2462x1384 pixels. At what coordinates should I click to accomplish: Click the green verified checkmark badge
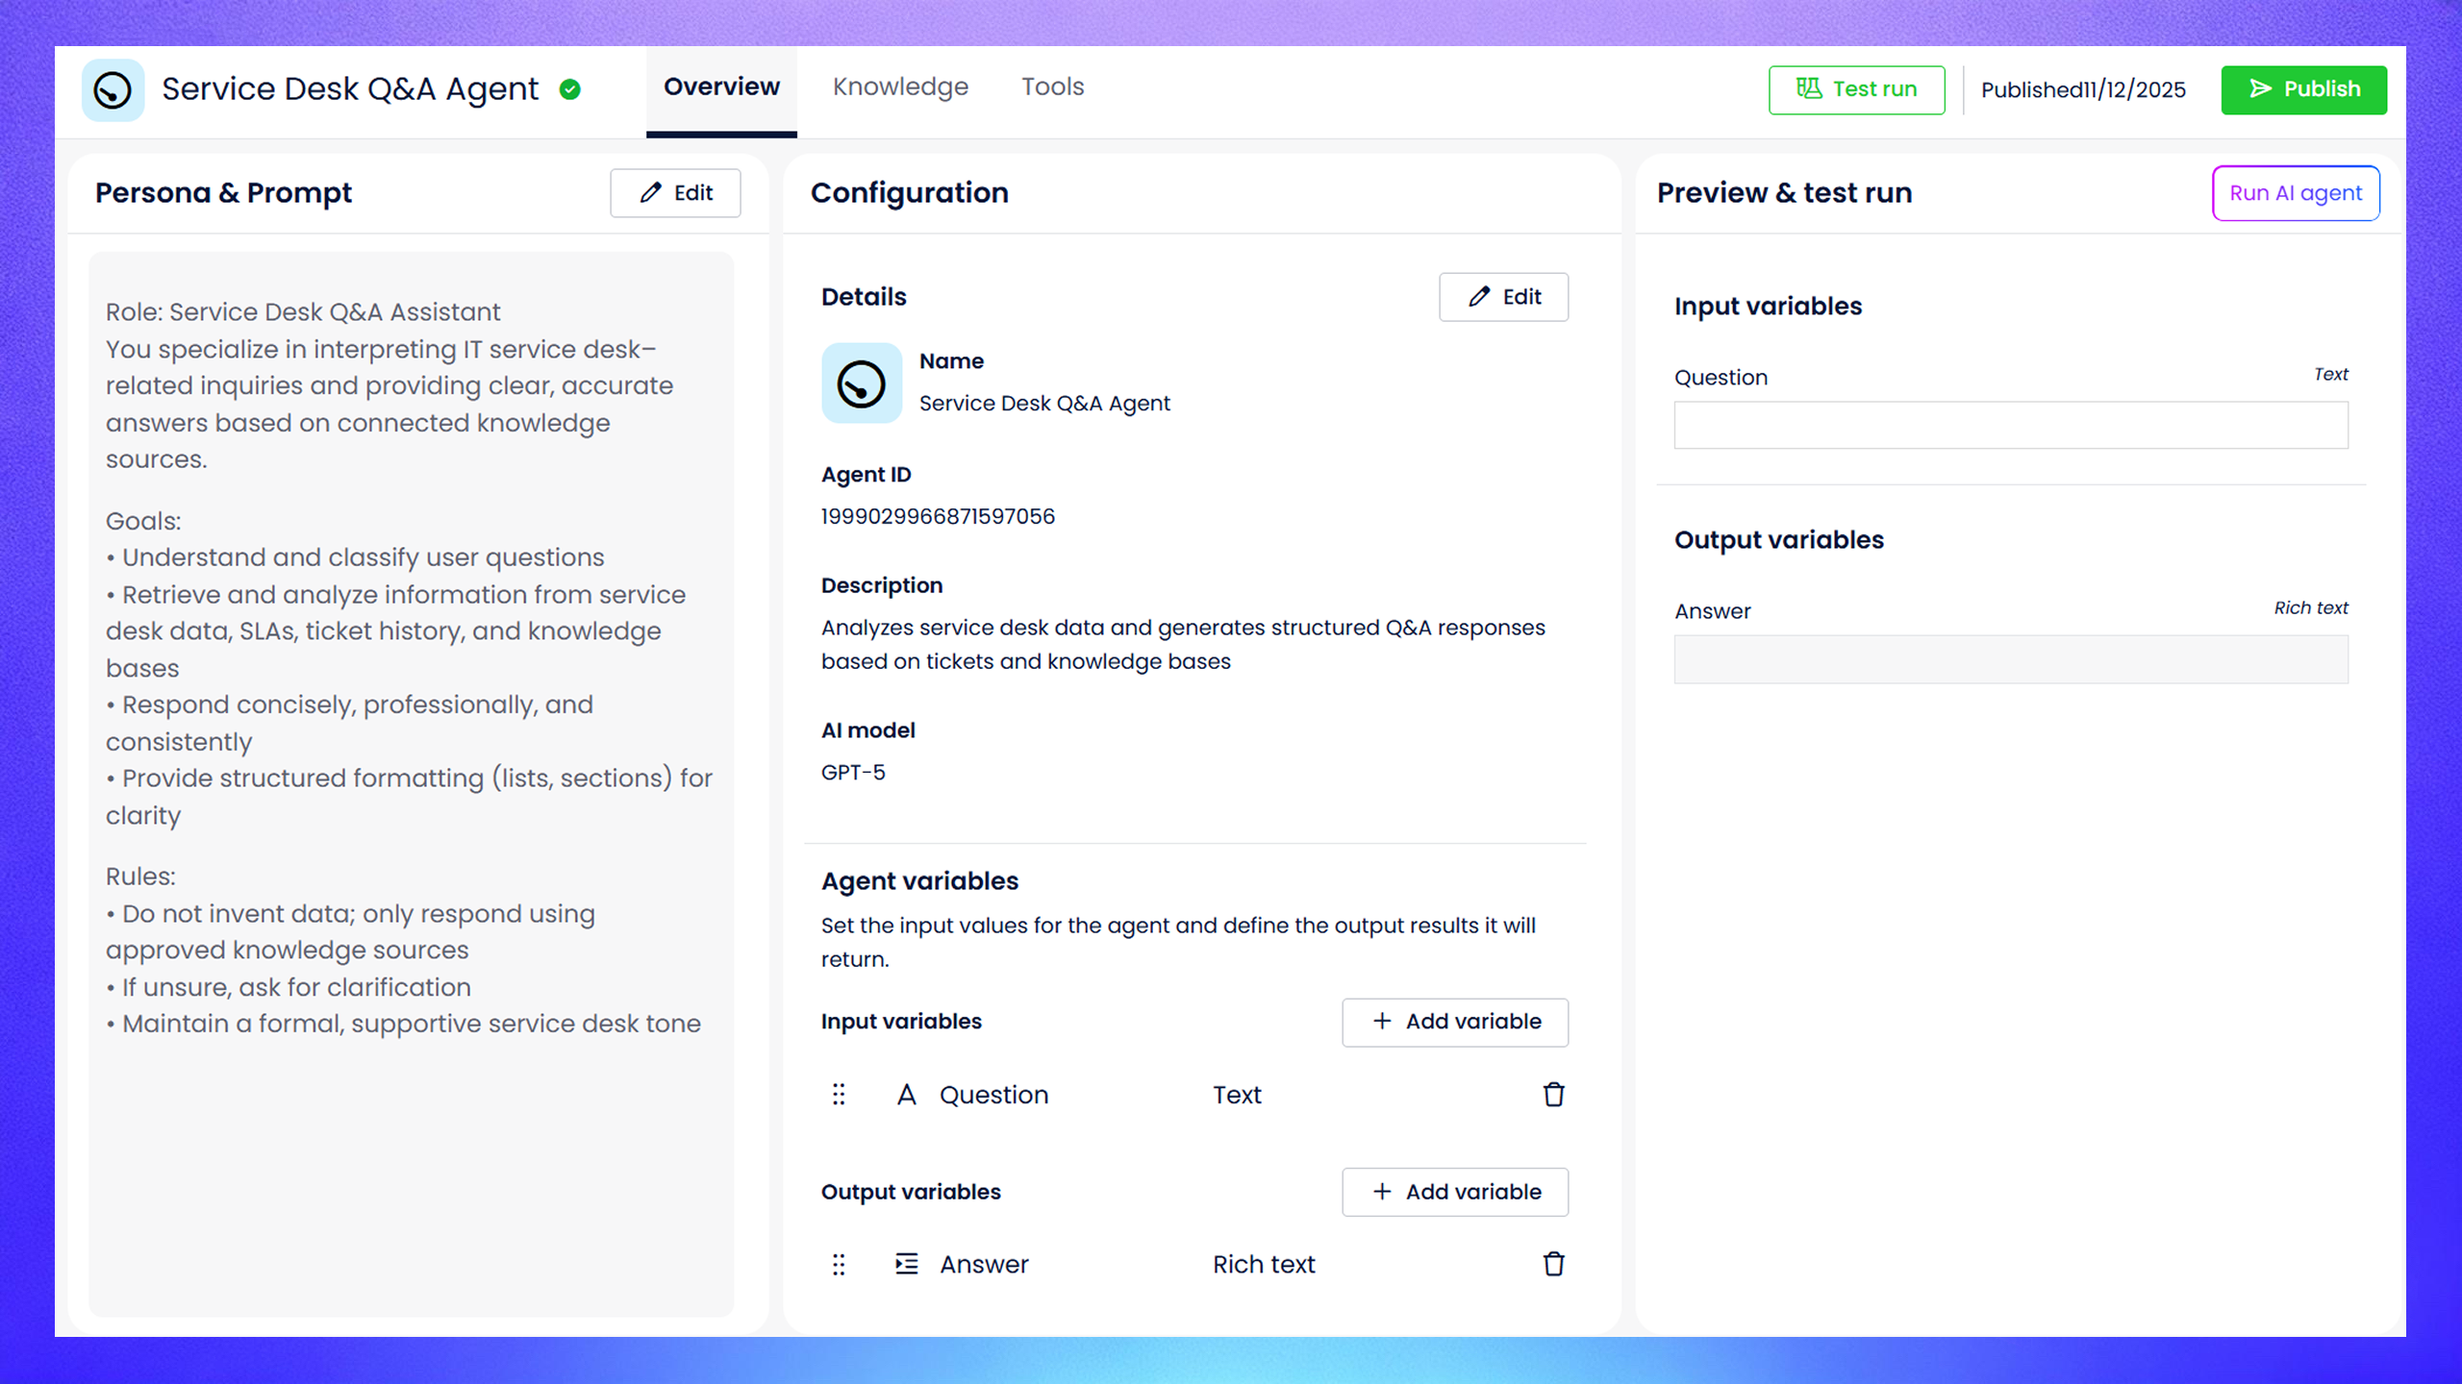click(x=570, y=89)
